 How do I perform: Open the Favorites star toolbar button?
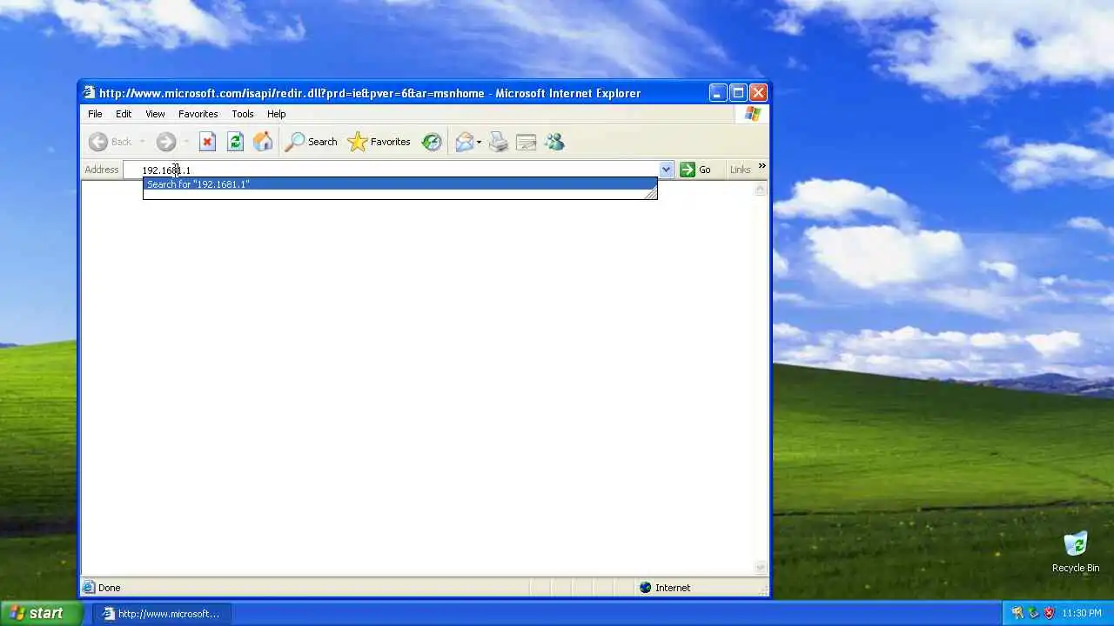[x=379, y=142]
